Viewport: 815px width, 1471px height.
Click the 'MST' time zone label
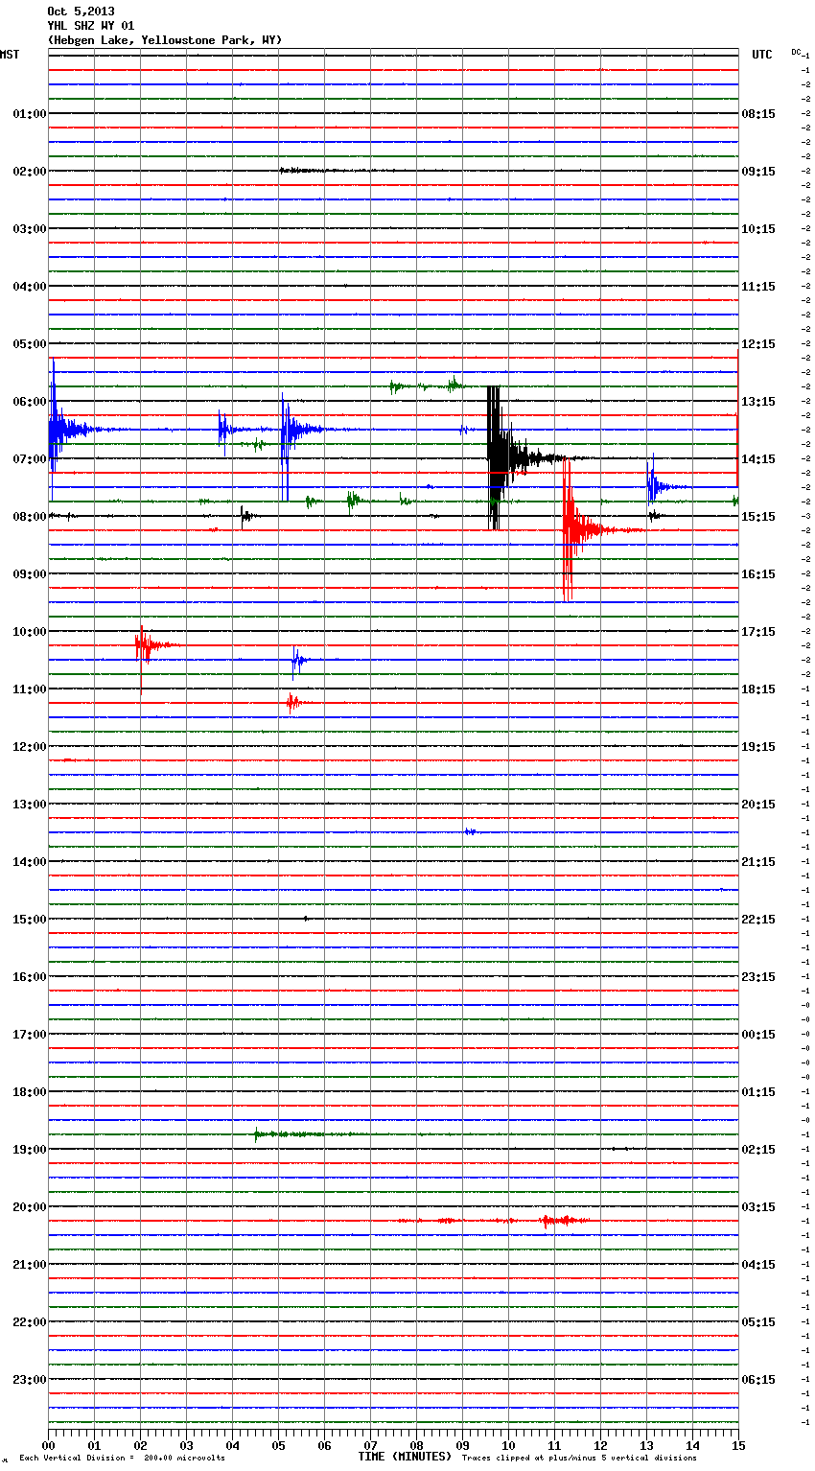pos(10,55)
